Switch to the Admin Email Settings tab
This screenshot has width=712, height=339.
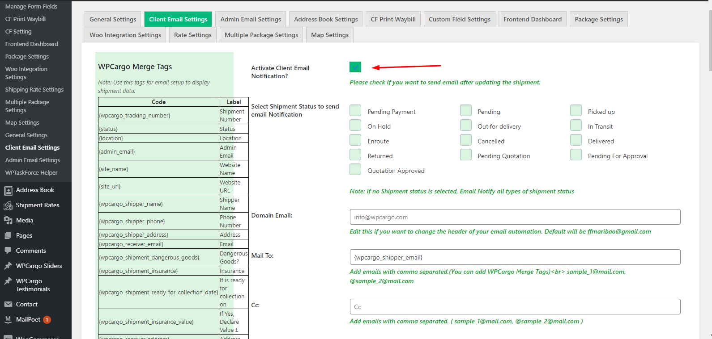251,19
